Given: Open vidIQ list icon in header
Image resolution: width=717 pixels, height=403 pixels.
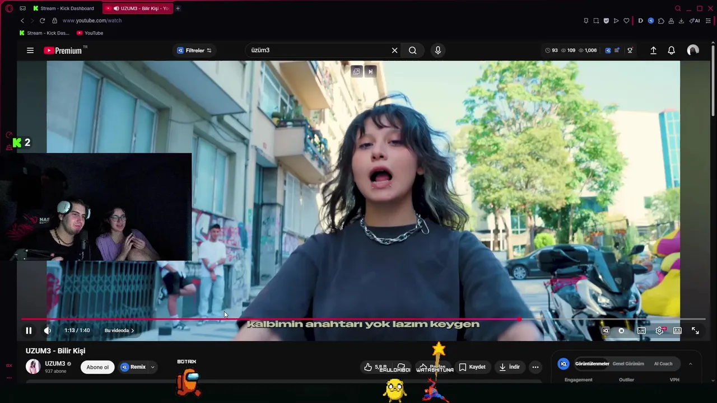Looking at the screenshot, I should [x=617, y=50].
